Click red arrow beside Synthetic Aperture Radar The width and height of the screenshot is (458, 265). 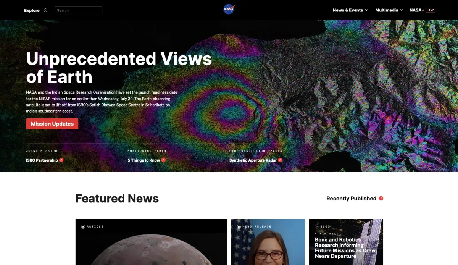(x=280, y=160)
